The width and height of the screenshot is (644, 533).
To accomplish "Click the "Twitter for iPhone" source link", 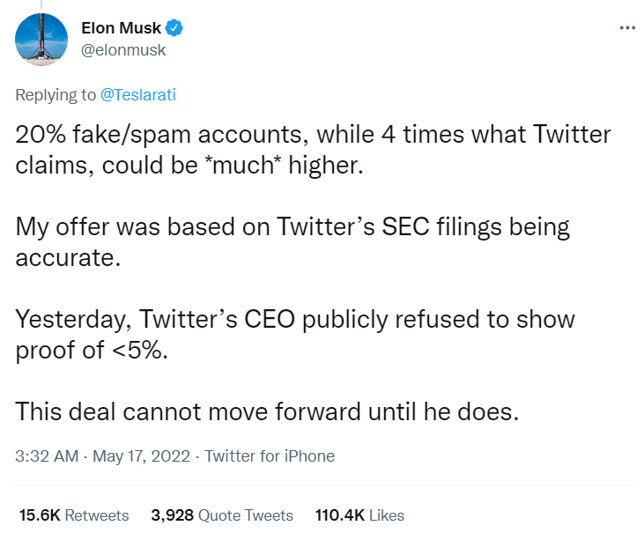I will pos(270,456).
